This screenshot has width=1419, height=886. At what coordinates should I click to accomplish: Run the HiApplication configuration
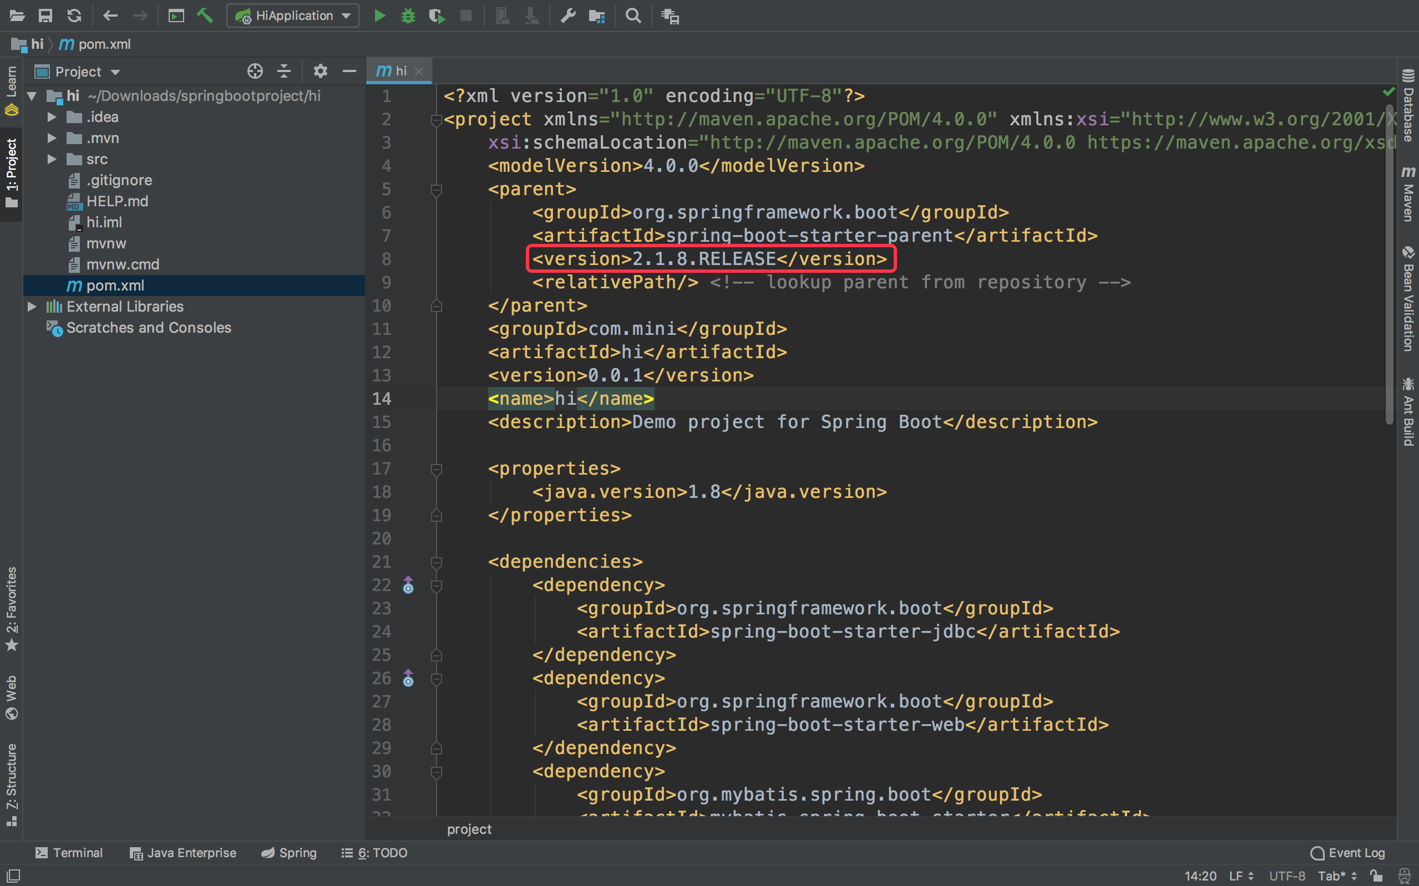tap(379, 16)
